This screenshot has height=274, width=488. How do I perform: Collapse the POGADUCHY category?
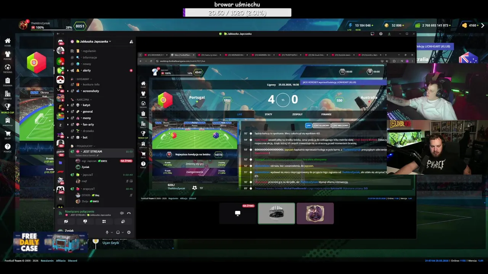[x=83, y=146]
